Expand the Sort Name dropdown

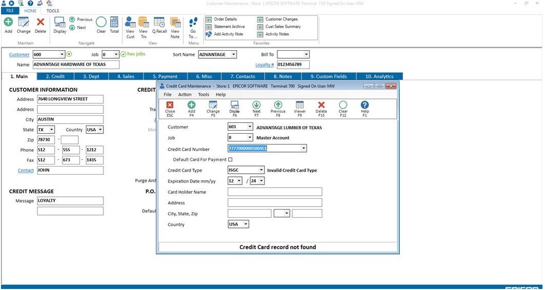click(x=233, y=54)
